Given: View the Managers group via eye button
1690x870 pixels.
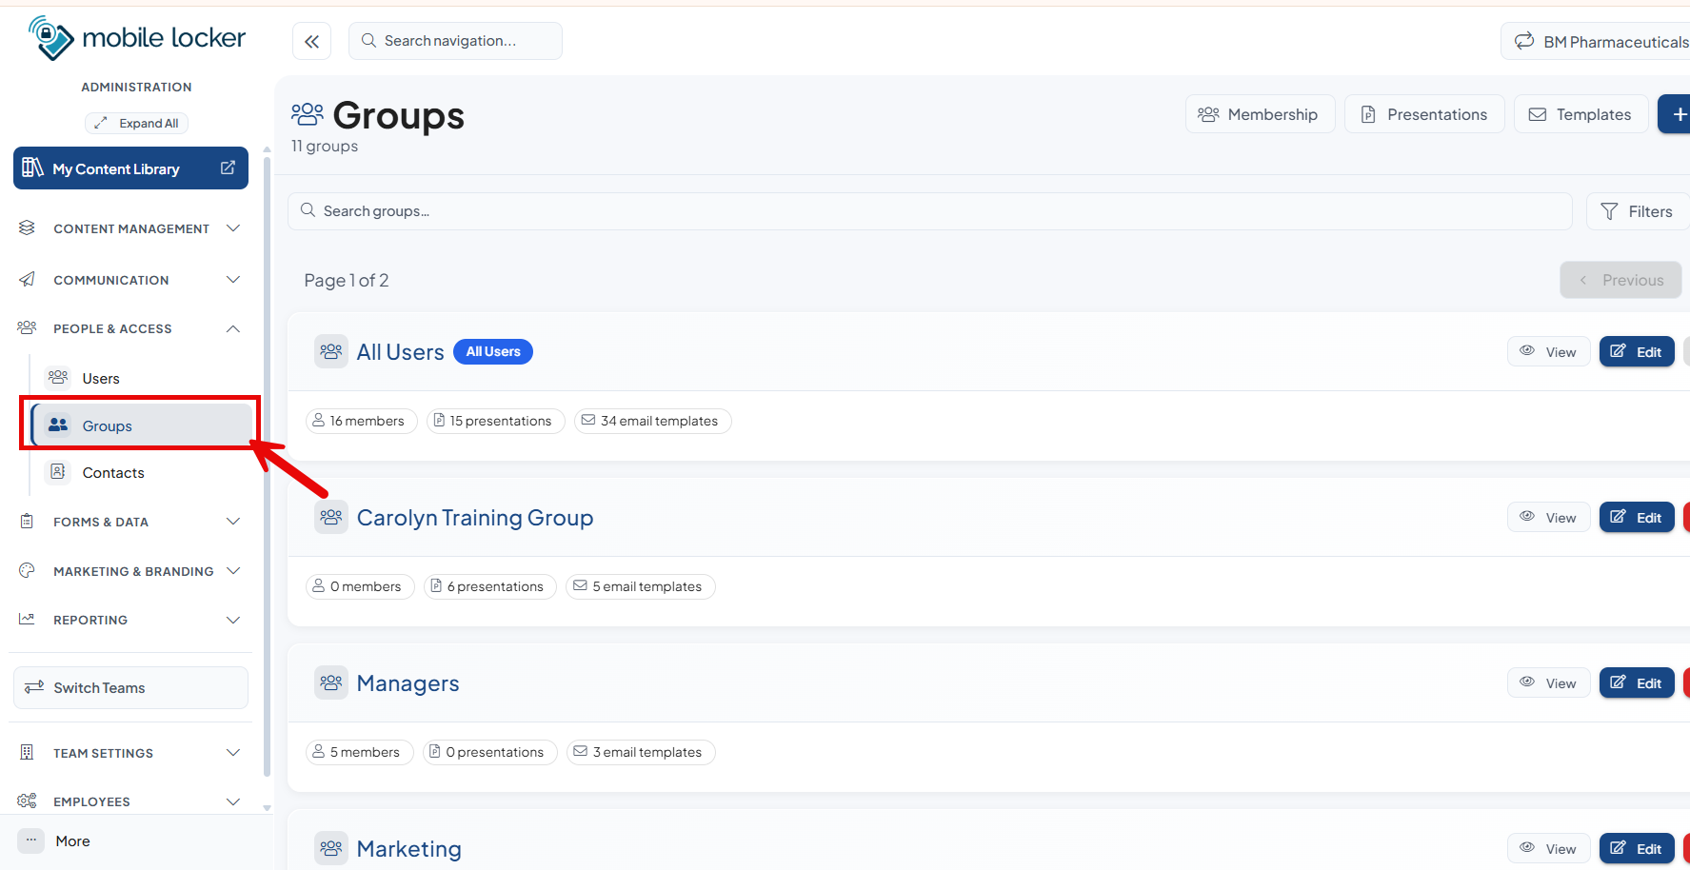Looking at the screenshot, I should 1548,682.
